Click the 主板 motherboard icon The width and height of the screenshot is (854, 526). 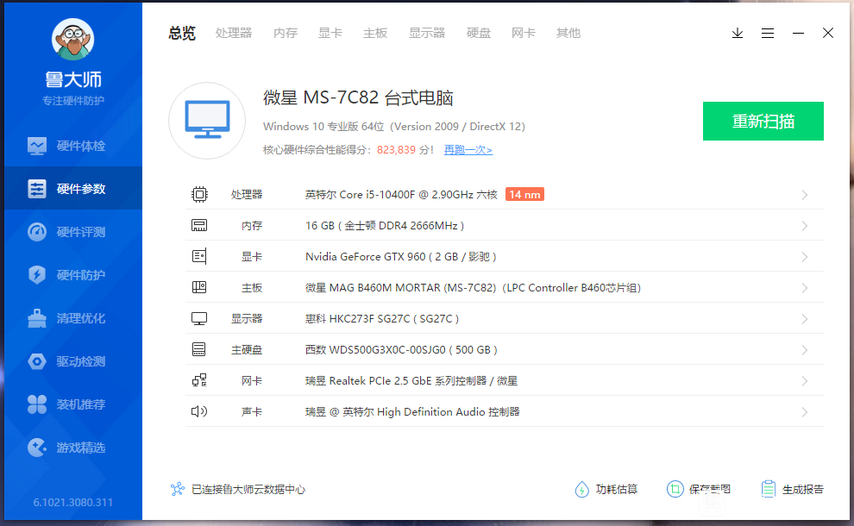199,287
